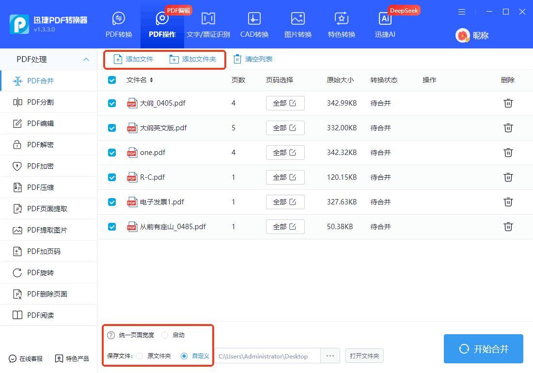The height and width of the screenshot is (373, 533).
Task: Click the 迅捷AI icon
Action: (385, 19)
